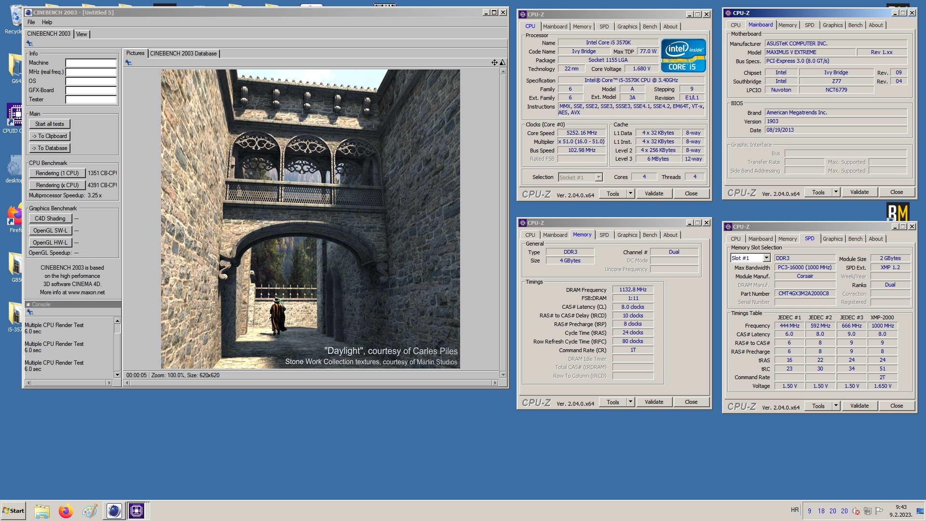Select the CPUID desktop shortcut
Screen dimensions: 926x521
click(x=14, y=118)
